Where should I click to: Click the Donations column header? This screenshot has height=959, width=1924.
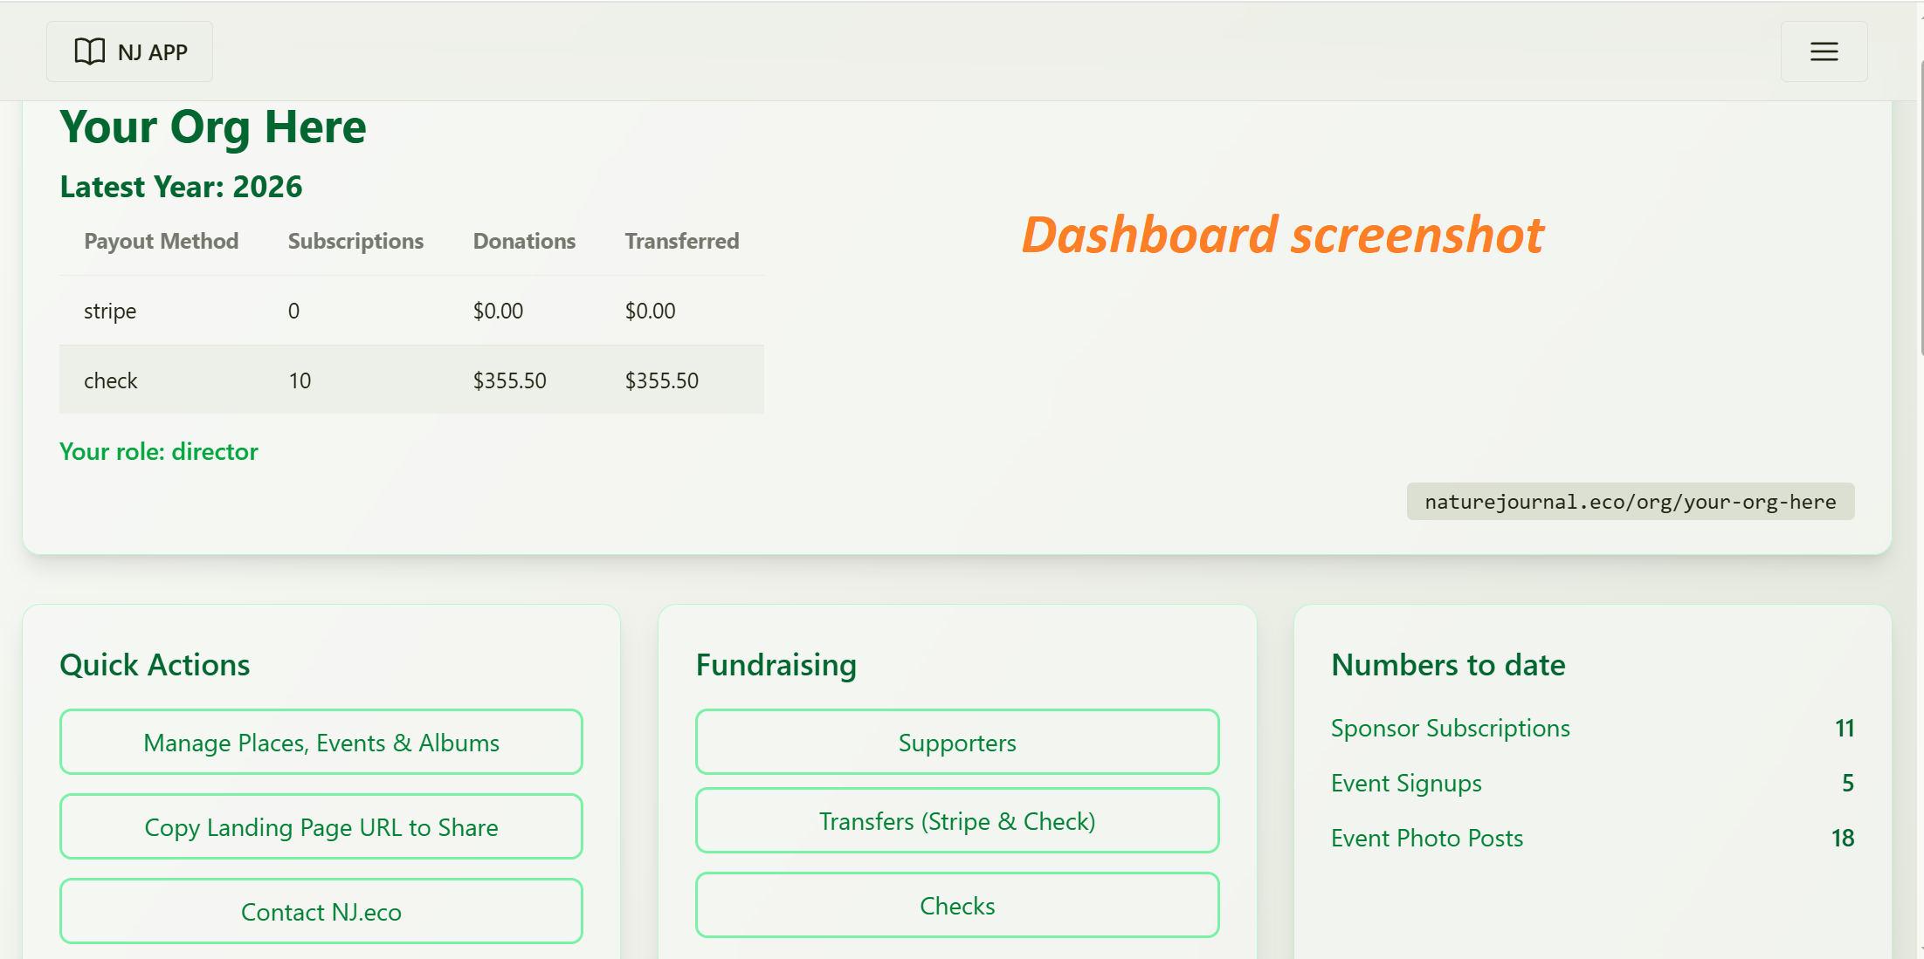[x=524, y=241]
